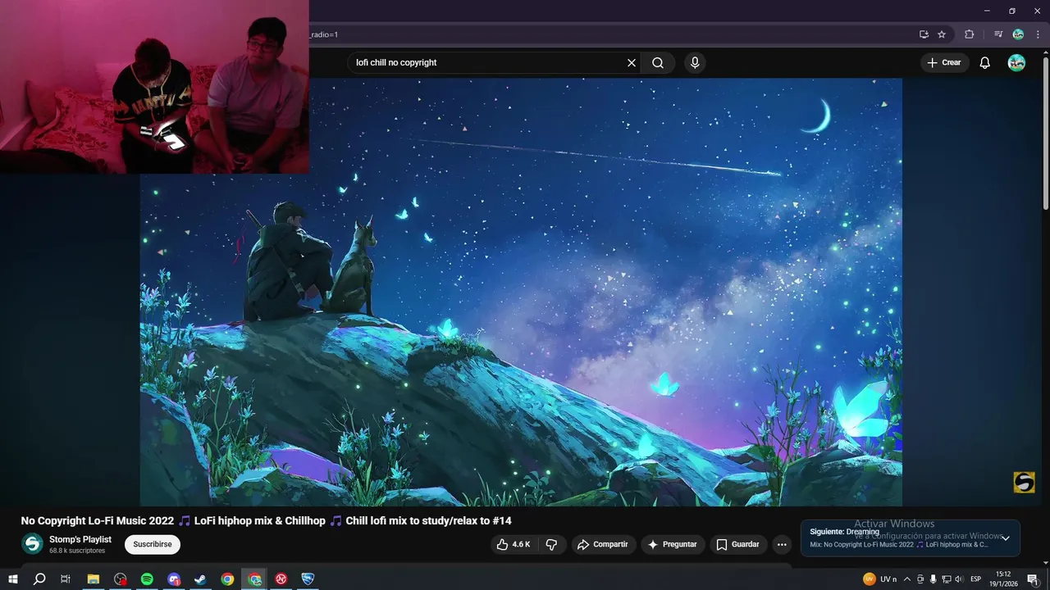The image size is (1050, 590).
Task: Click the video title No Copyright Lo-Fi Music 2022
Action: coord(267,521)
